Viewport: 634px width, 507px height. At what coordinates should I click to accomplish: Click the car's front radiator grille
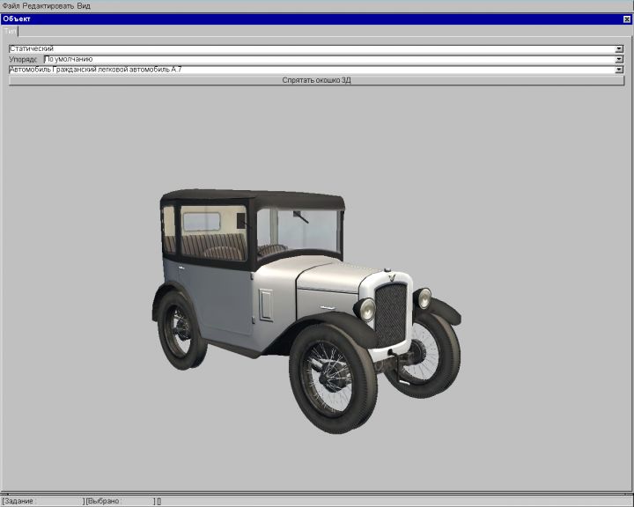391,313
